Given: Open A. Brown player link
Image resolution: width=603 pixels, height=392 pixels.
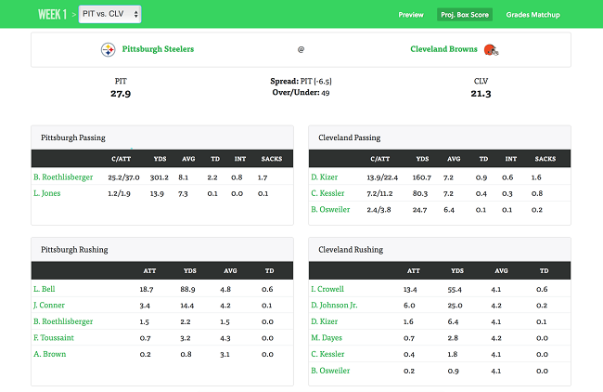Looking at the screenshot, I should click(x=49, y=354).
